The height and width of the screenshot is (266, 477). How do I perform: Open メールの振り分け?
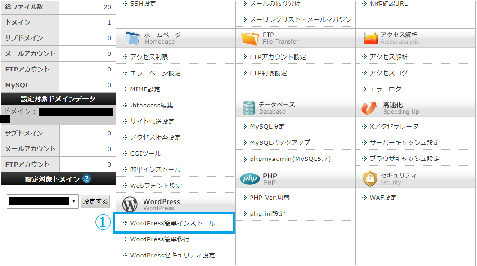(275, 4)
